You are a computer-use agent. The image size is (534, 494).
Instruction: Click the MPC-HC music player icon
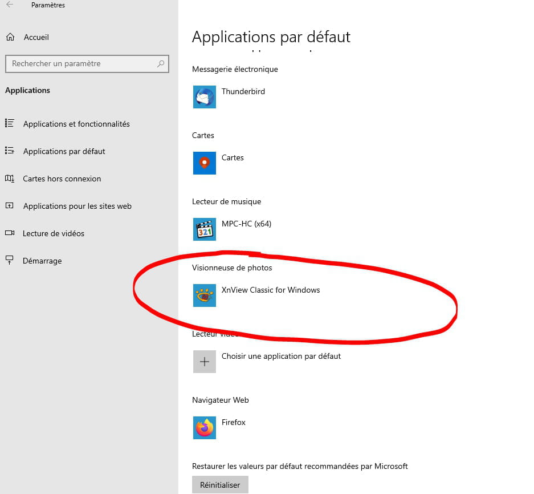[x=204, y=229]
